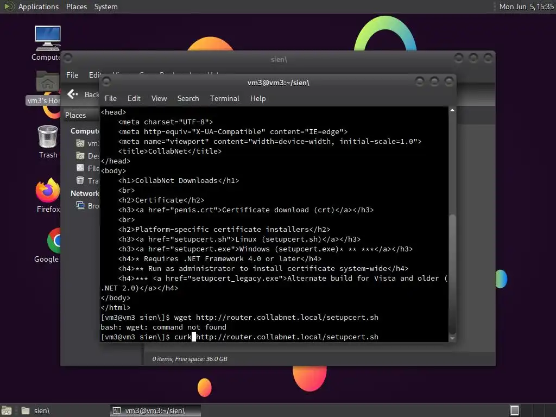556x417 pixels.
Task: Open the Trash desktop icon
Action: [48, 136]
